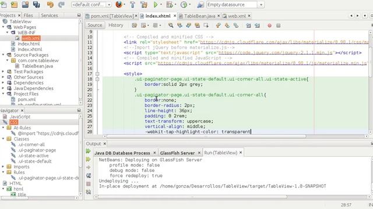Select index.xhtml in Projects tree
The image size is (373, 209).
tap(30, 49)
